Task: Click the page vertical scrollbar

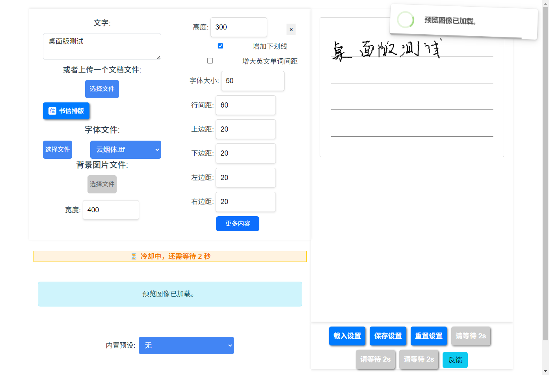Action: [545, 173]
